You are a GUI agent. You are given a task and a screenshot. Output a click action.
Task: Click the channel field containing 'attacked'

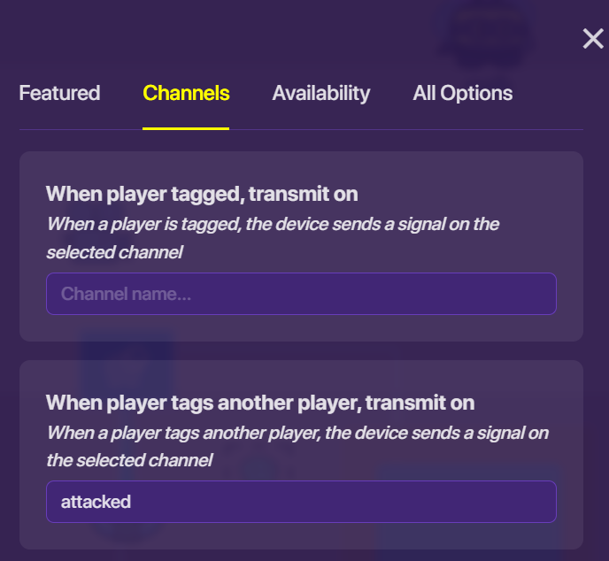pos(301,502)
